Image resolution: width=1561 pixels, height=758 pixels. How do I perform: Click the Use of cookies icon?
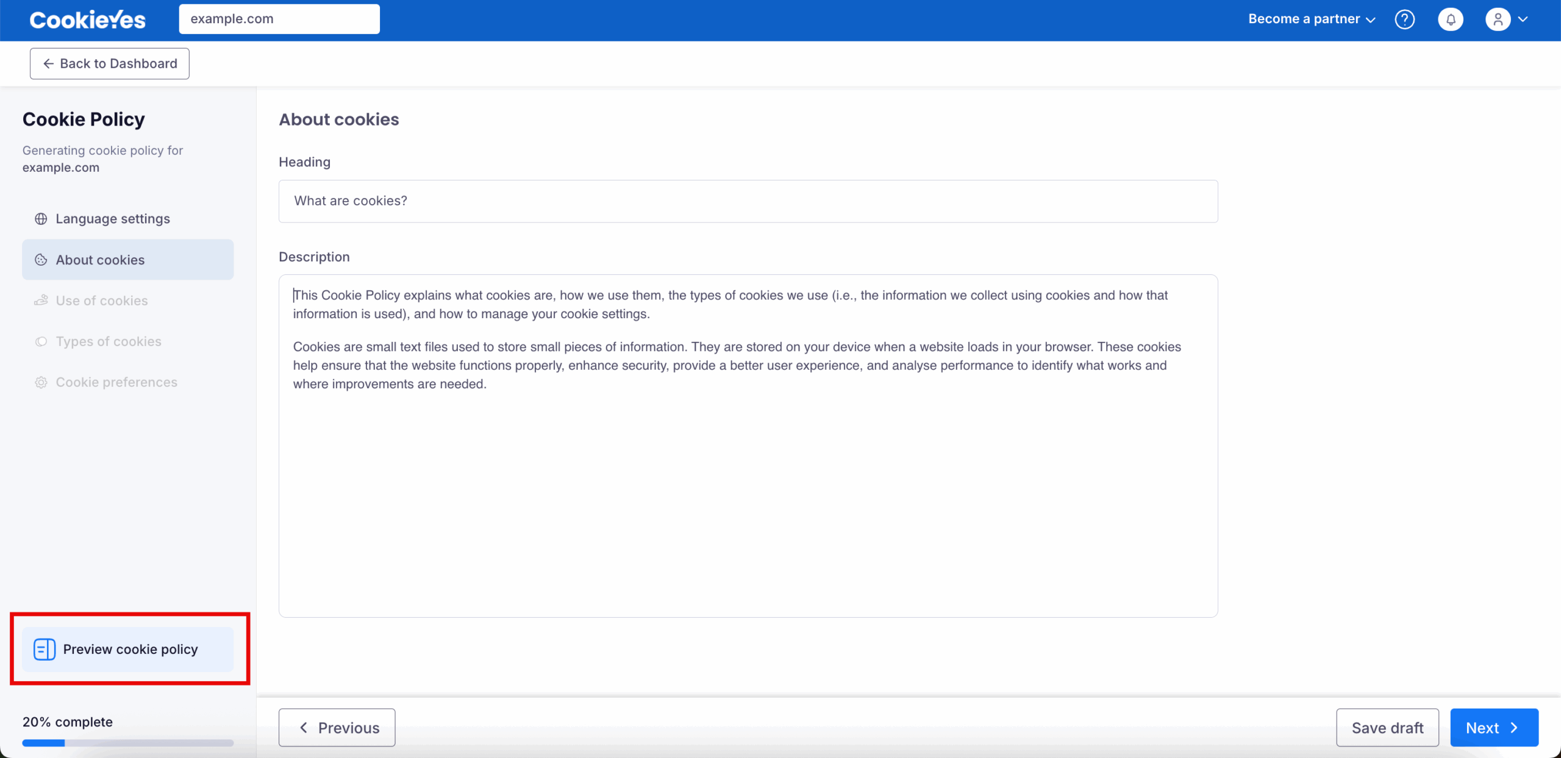(x=41, y=300)
